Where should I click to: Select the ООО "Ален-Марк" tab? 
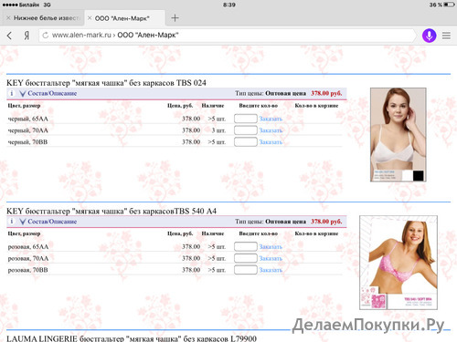coord(125,18)
